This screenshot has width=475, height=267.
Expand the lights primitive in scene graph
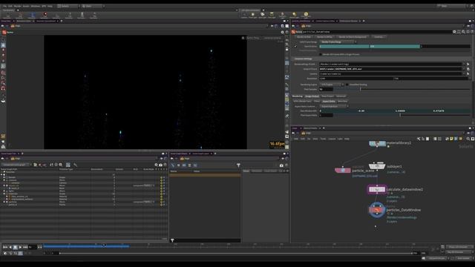coord(4,191)
